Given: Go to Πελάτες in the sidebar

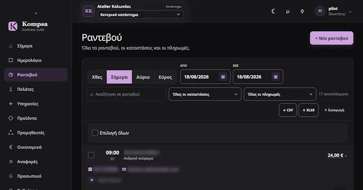Looking at the screenshot, I should click(x=36, y=89).
